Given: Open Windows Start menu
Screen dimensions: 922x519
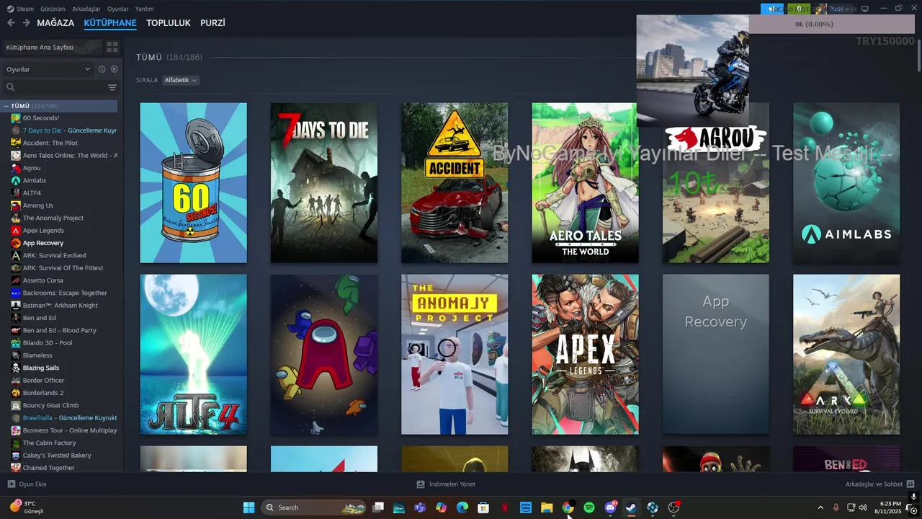Looking at the screenshot, I should point(249,507).
